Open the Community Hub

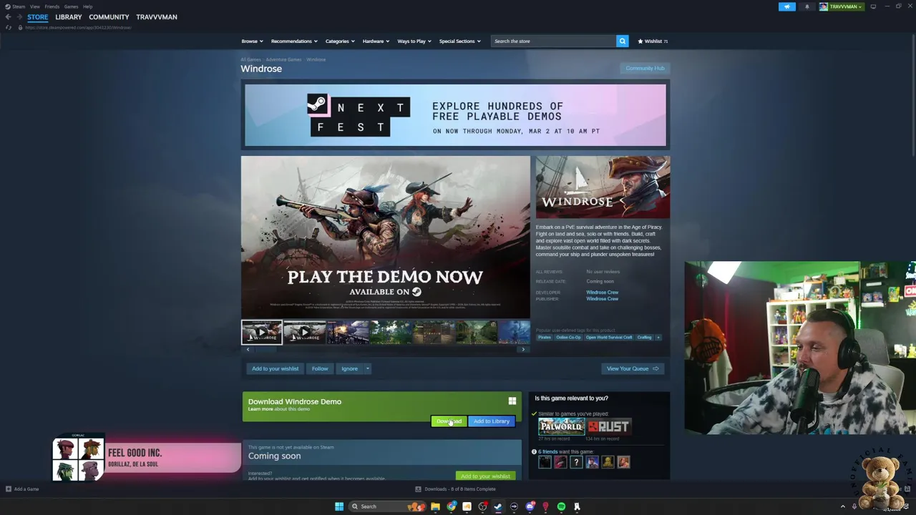click(645, 69)
